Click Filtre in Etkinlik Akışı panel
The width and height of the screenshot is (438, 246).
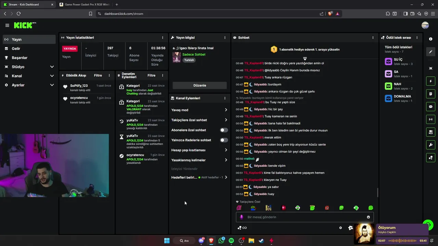(x=98, y=76)
